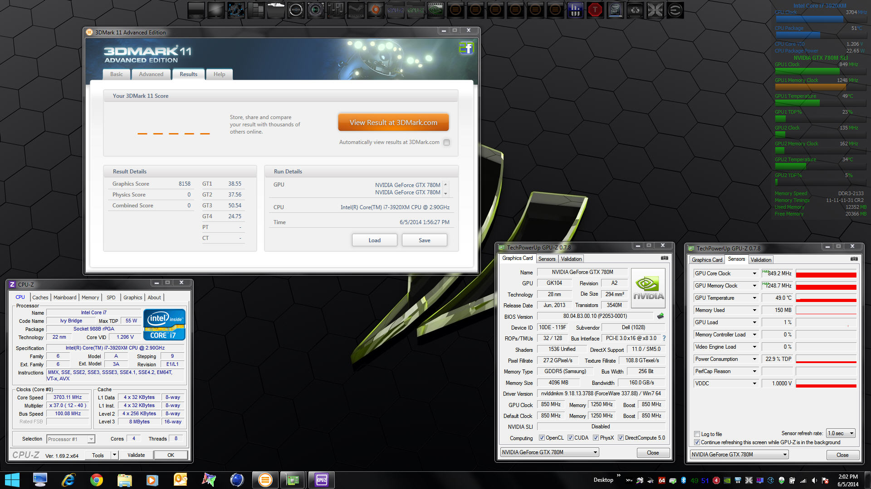Open the Memory Used sensor dropdown
This screenshot has height=489, width=871.
(x=754, y=310)
